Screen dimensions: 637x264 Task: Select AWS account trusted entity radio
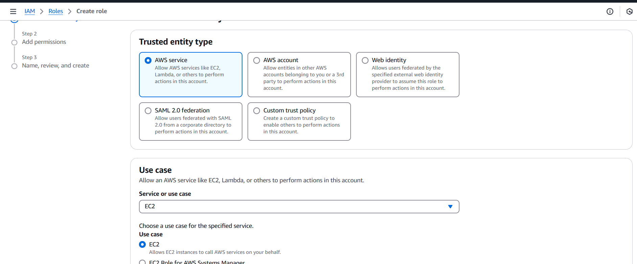point(257,60)
